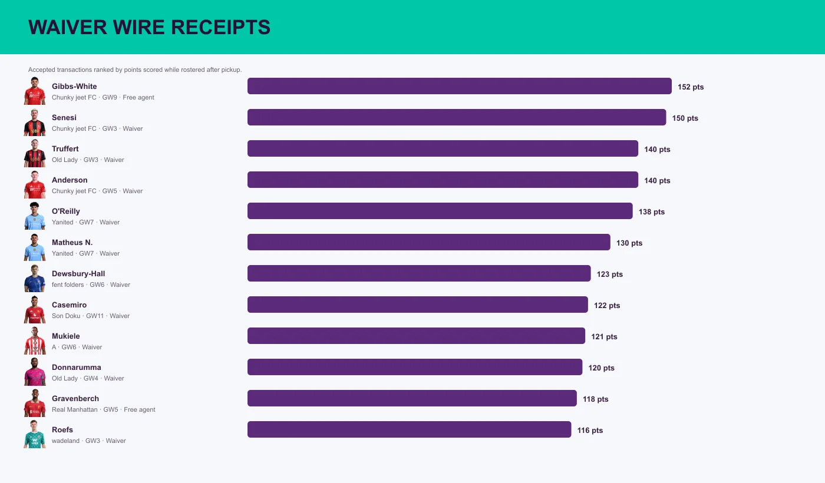Select the 138 pts value label
This screenshot has height=483, width=825.
652,212
